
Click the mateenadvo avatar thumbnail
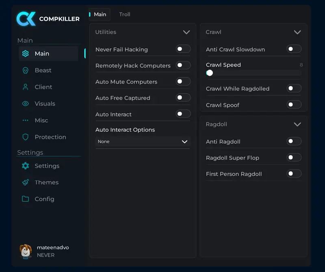pyautogui.click(x=26, y=251)
